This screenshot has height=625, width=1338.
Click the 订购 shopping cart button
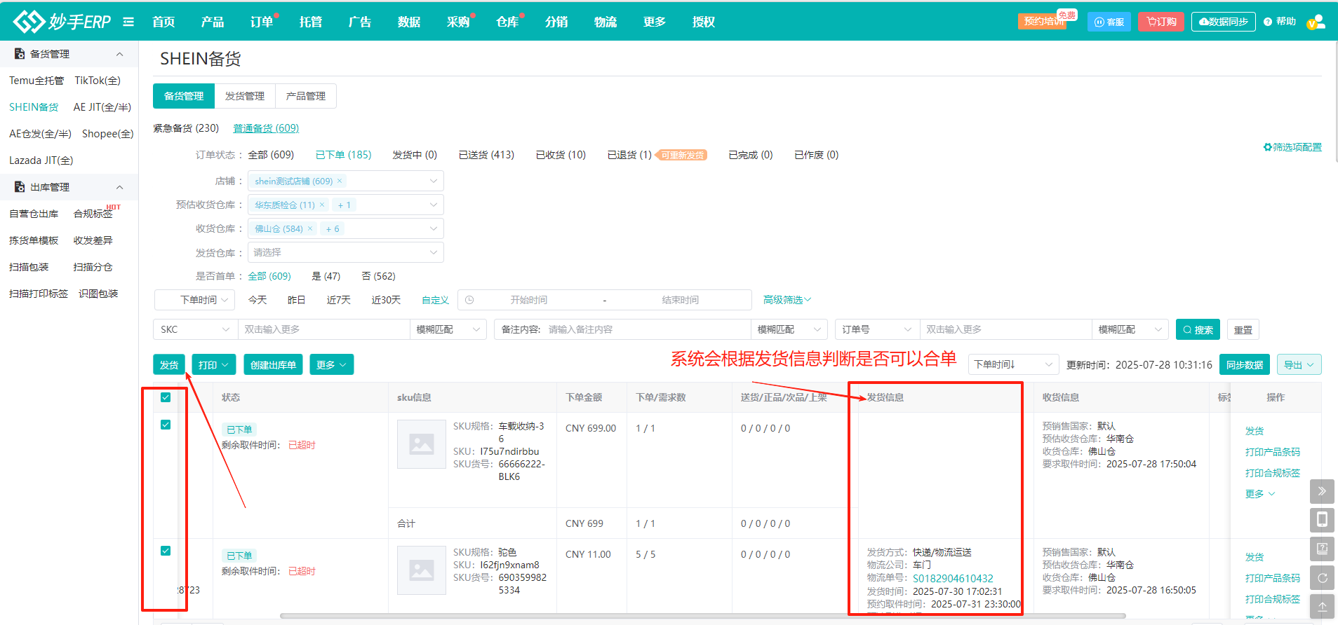(1161, 22)
